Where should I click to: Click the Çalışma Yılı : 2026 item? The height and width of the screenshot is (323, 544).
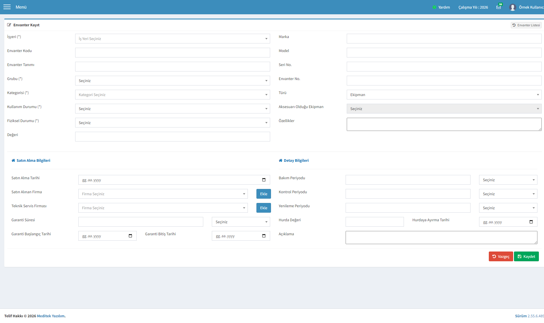click(473, 7)
